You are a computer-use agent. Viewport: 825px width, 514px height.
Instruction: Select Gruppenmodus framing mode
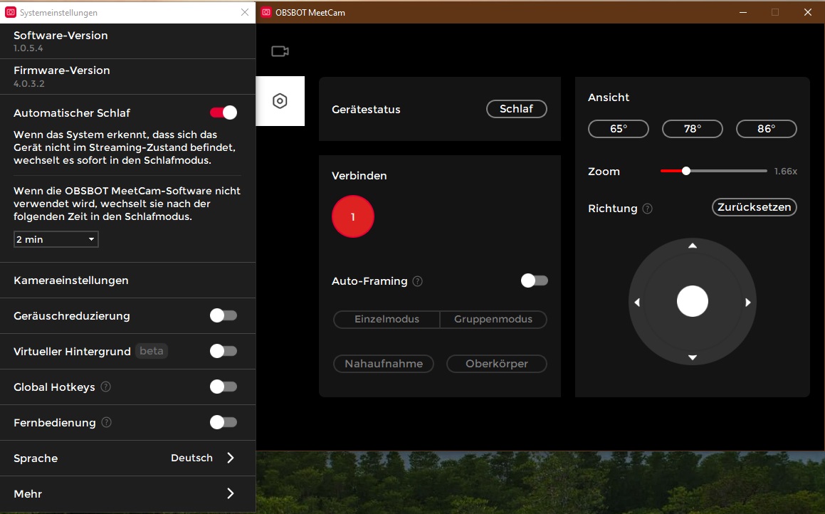point(493,320)
